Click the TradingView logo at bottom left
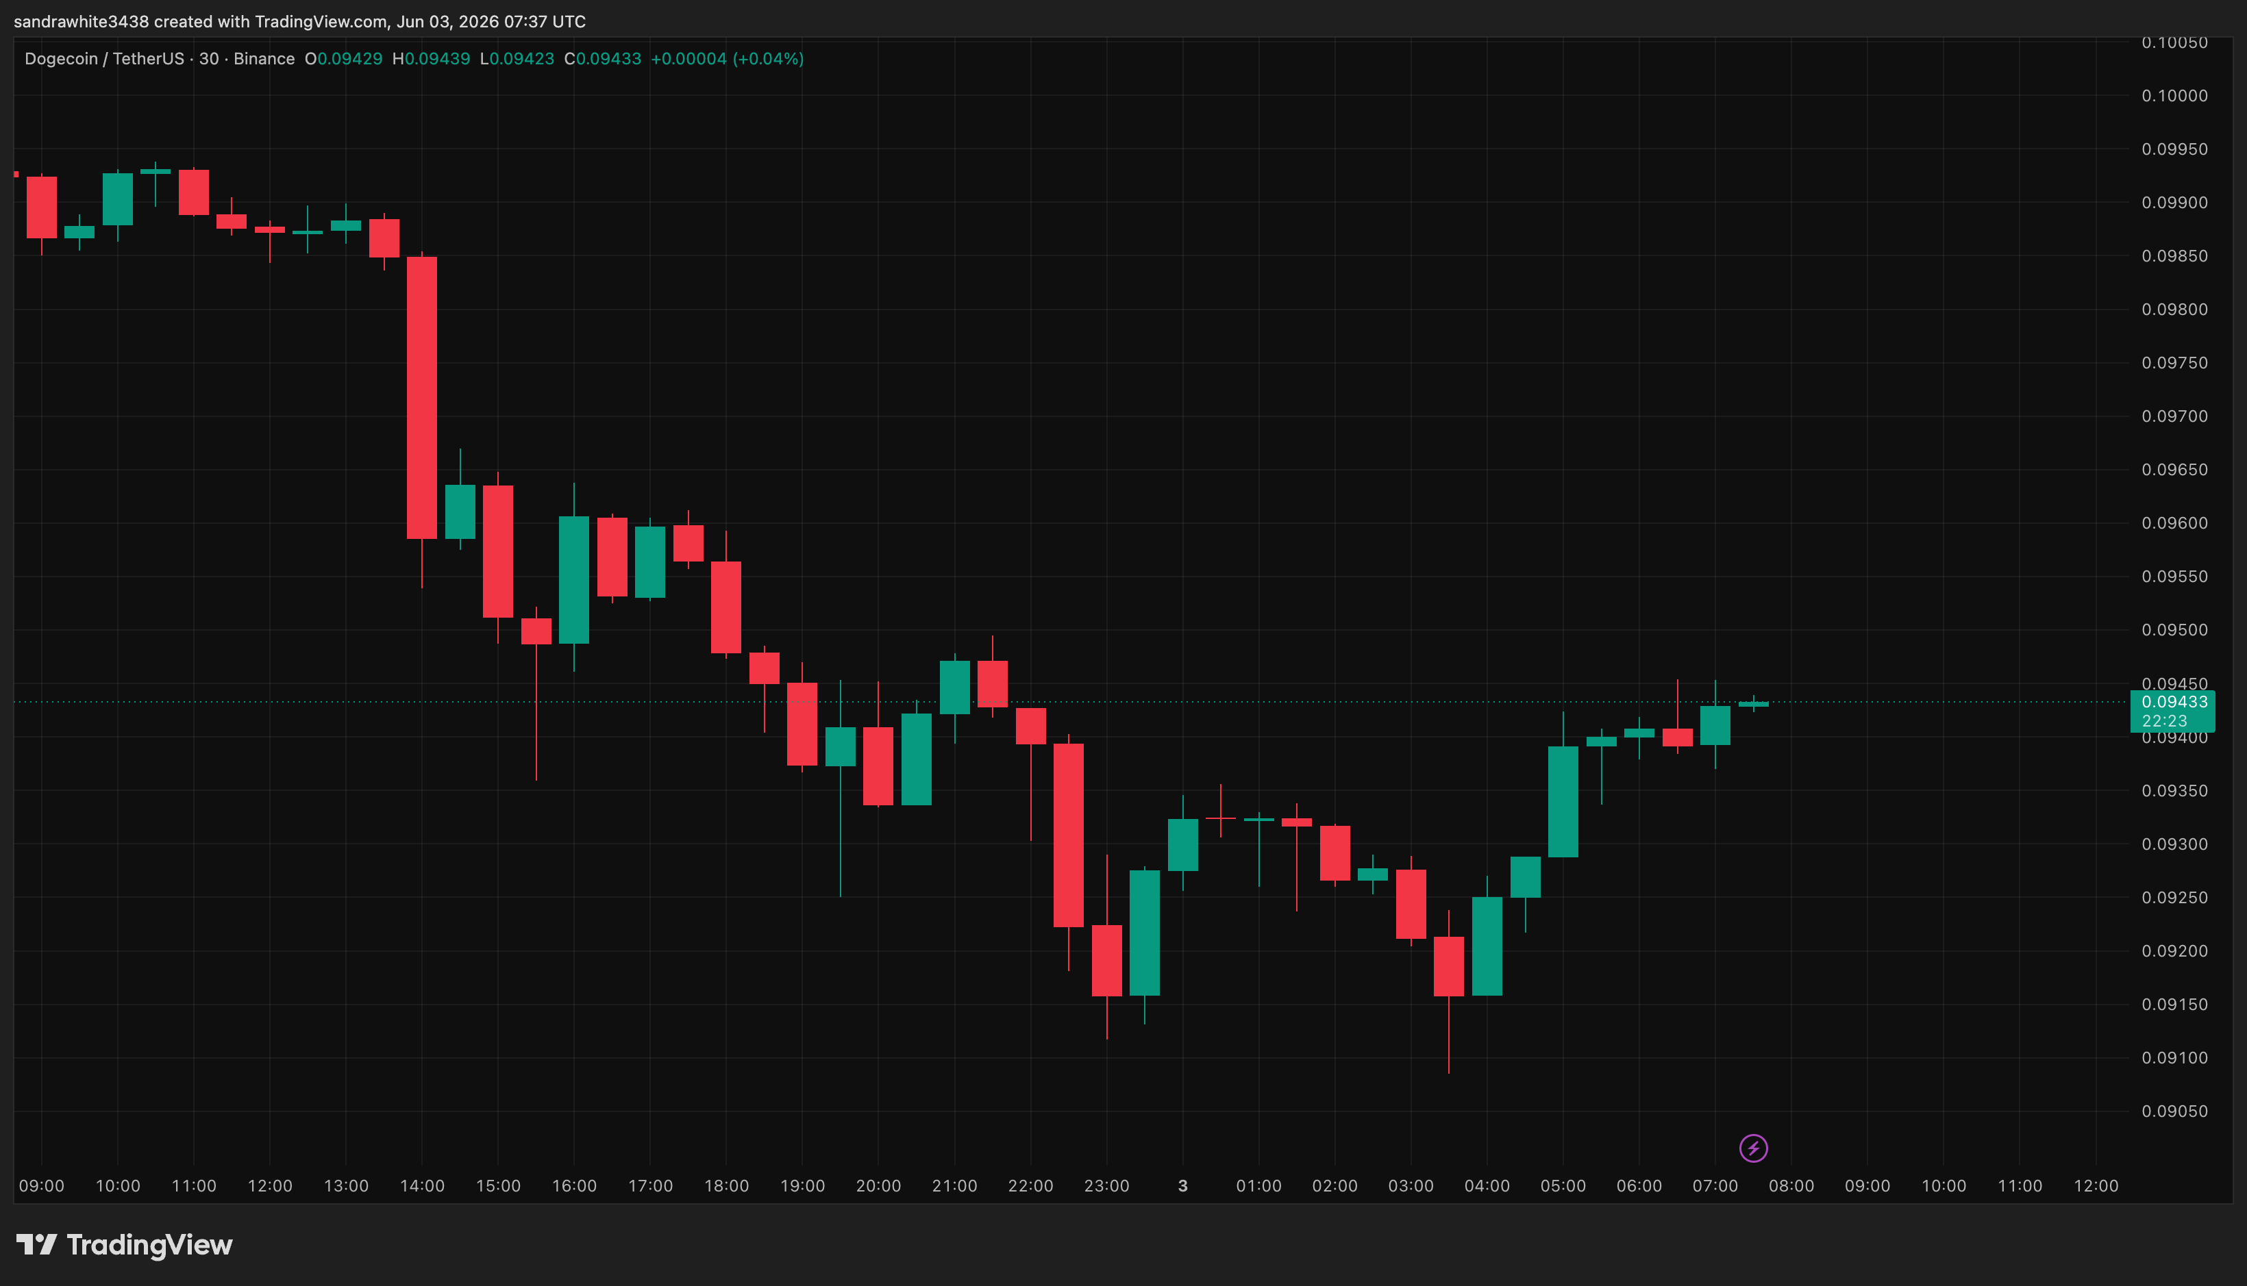 pos(125,1244)
